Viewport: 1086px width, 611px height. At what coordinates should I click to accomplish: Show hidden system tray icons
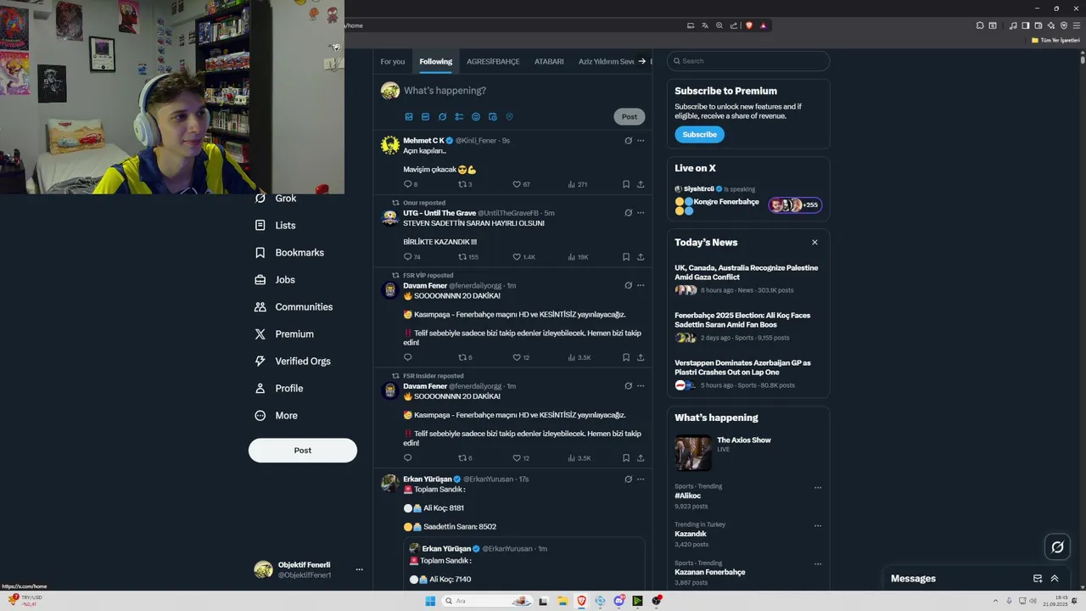[997, 601]
